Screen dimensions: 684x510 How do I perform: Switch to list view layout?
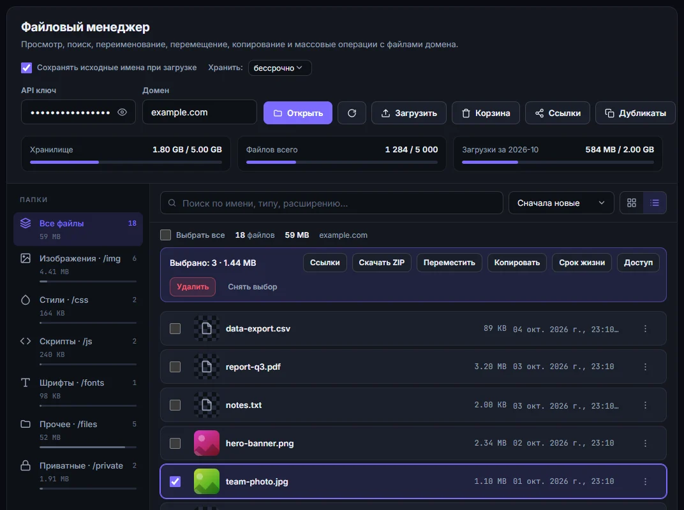tap(655, 203)
